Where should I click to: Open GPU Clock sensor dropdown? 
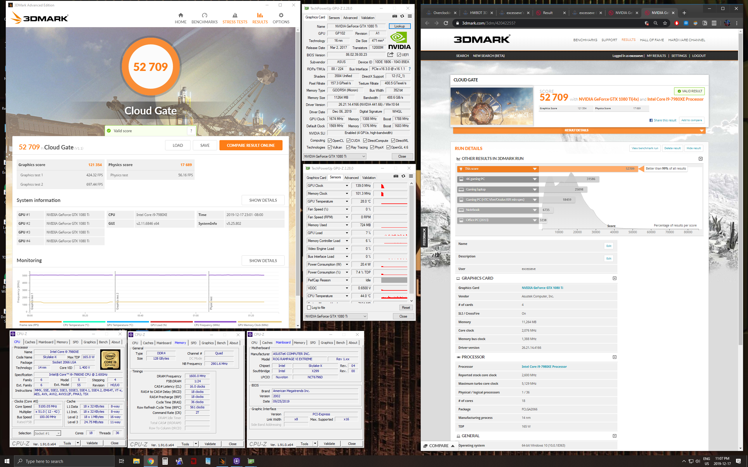click(347, 186)
